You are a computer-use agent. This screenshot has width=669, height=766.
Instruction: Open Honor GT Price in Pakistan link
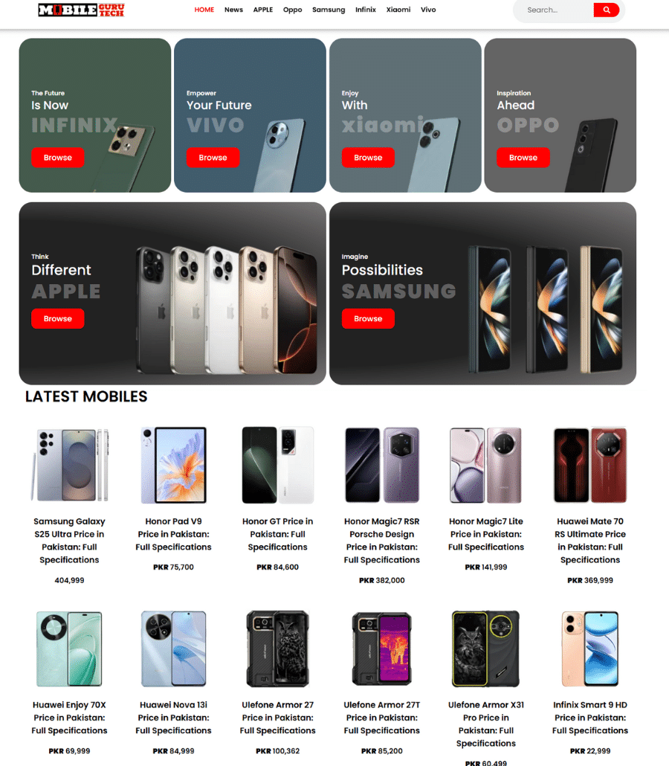pyautogui.click(x=277, y=534)
